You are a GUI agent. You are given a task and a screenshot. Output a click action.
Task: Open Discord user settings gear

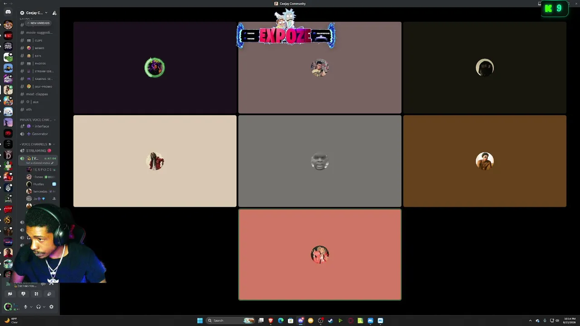51,307
